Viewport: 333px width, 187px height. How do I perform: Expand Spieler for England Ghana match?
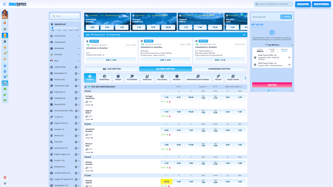click(x=89, y=119)
